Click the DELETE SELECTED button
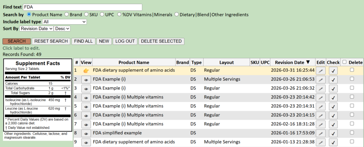This screenshot has height=147, width=364. 161,41
